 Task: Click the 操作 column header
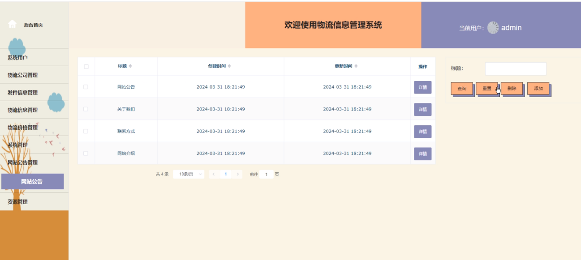tap(422, 67)
